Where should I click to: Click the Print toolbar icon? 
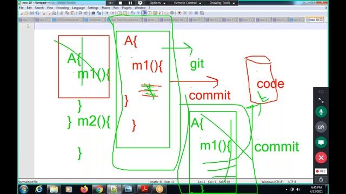point(54,13)
